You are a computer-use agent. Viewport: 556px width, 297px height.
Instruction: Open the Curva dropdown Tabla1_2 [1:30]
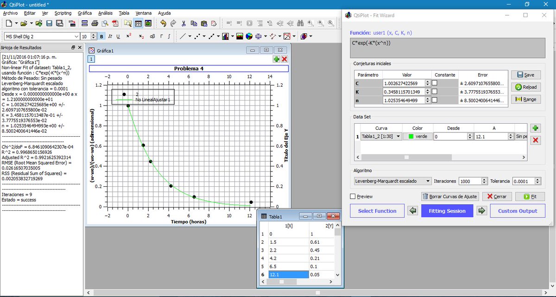coord(381,136)
